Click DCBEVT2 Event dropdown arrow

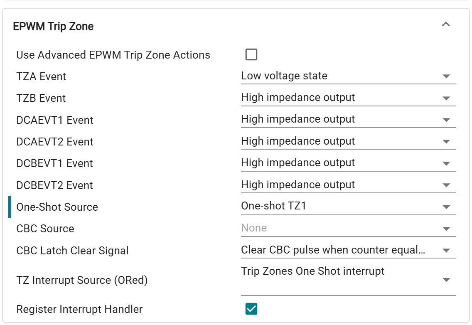[x=447, y=185]
